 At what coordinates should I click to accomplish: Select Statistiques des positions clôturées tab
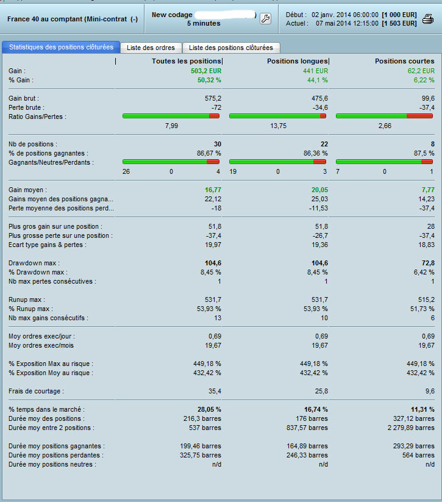point(61,47)
